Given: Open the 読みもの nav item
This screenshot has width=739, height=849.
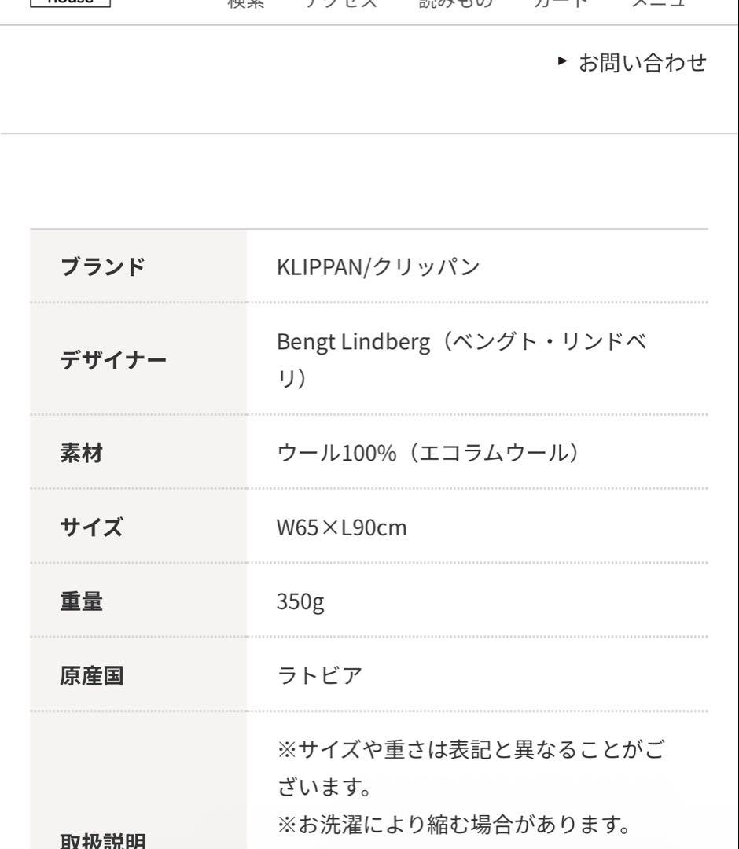Looking at the screenshot, I should (x=455, y=4).
